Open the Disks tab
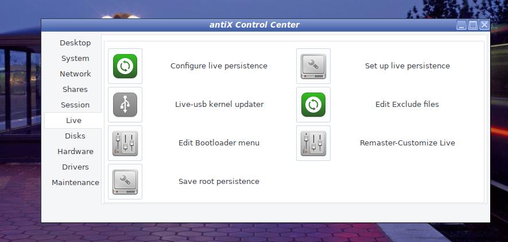The width and height of the screenshot is (508, 242). pyautogui.click(x=75, y=136)
